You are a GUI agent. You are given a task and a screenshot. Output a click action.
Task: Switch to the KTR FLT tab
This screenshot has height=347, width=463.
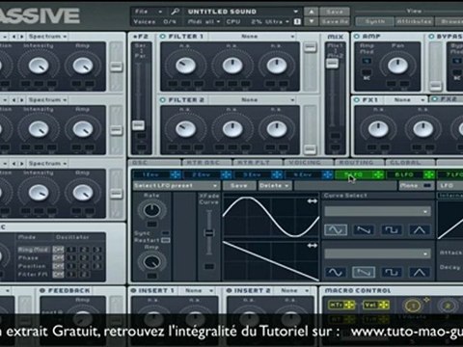[x=258, y=162]
